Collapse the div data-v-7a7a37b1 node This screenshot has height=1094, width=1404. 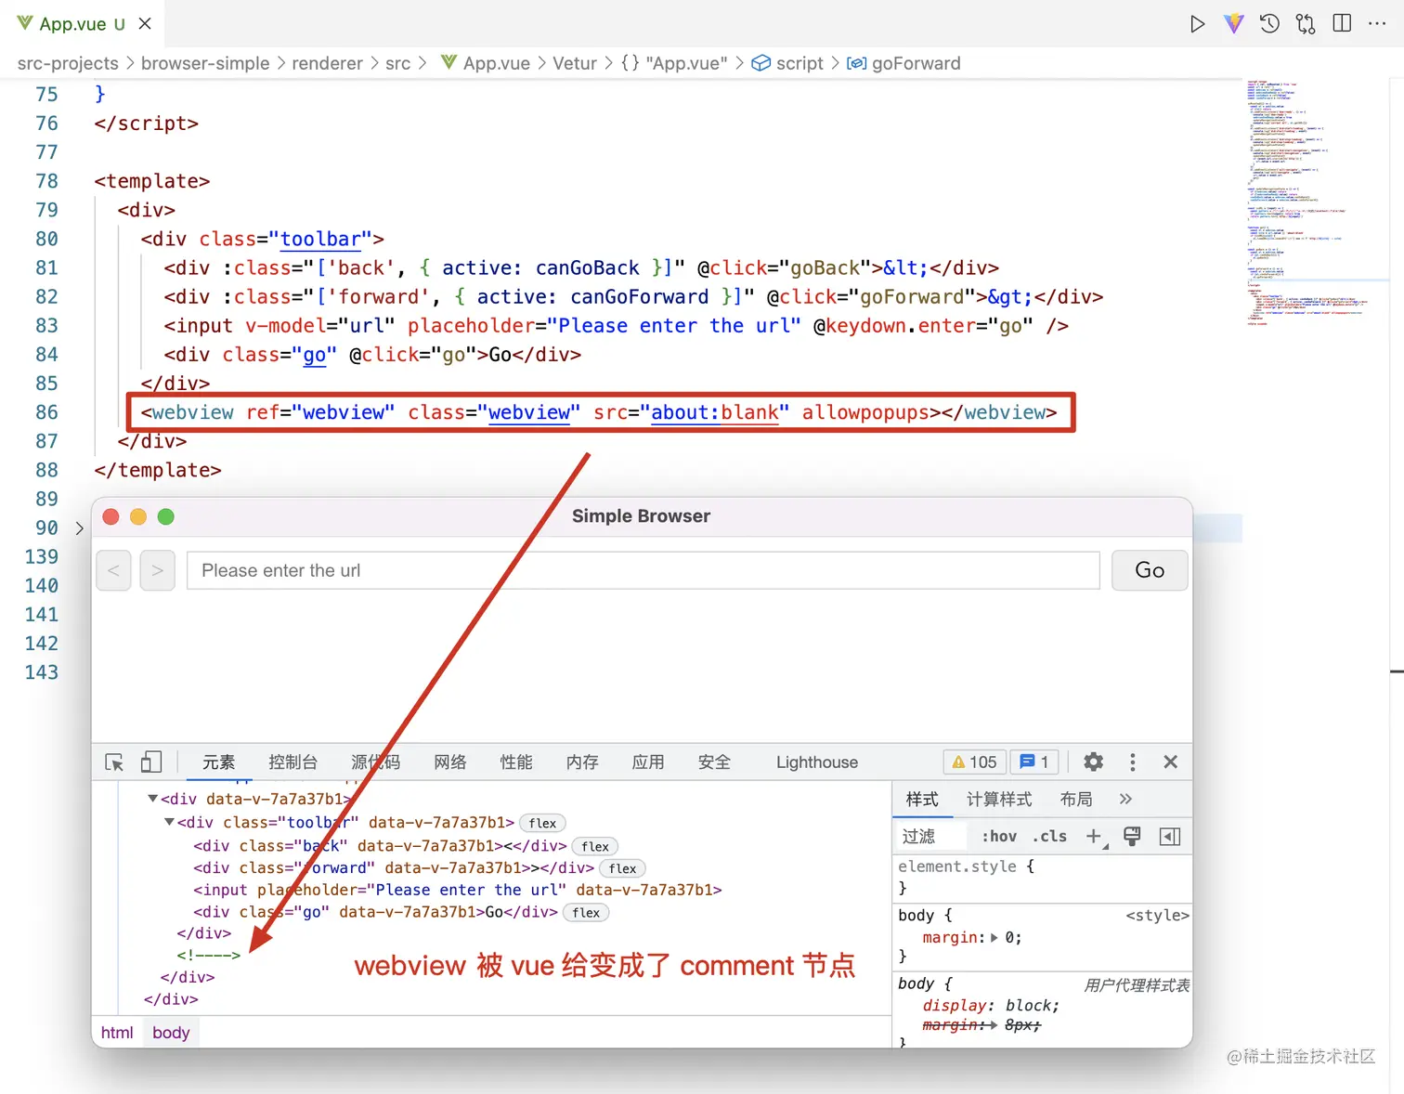click(x=152, y=799)
